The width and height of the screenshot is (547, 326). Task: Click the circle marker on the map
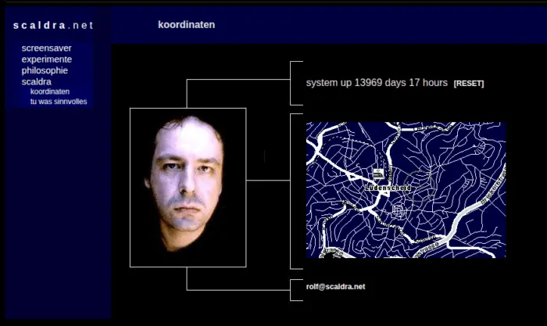(420, 186)
